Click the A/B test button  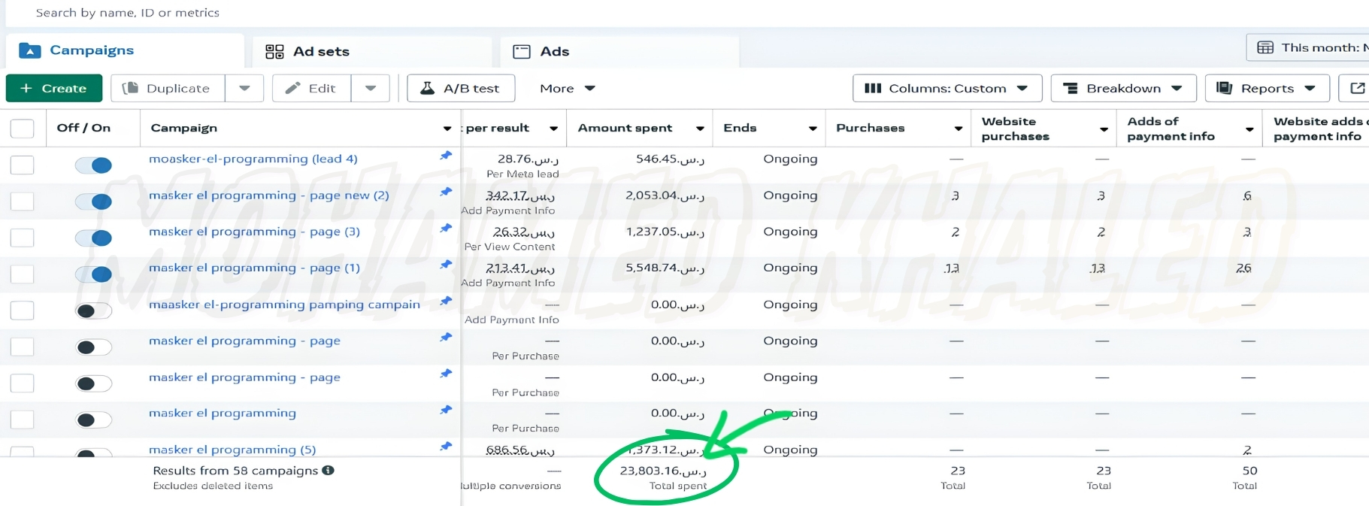point(461,88)
